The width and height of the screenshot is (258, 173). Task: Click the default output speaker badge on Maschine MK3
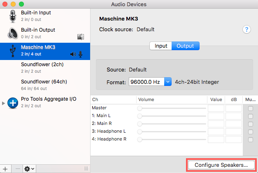pyautogui.click(x=73, y=54)
